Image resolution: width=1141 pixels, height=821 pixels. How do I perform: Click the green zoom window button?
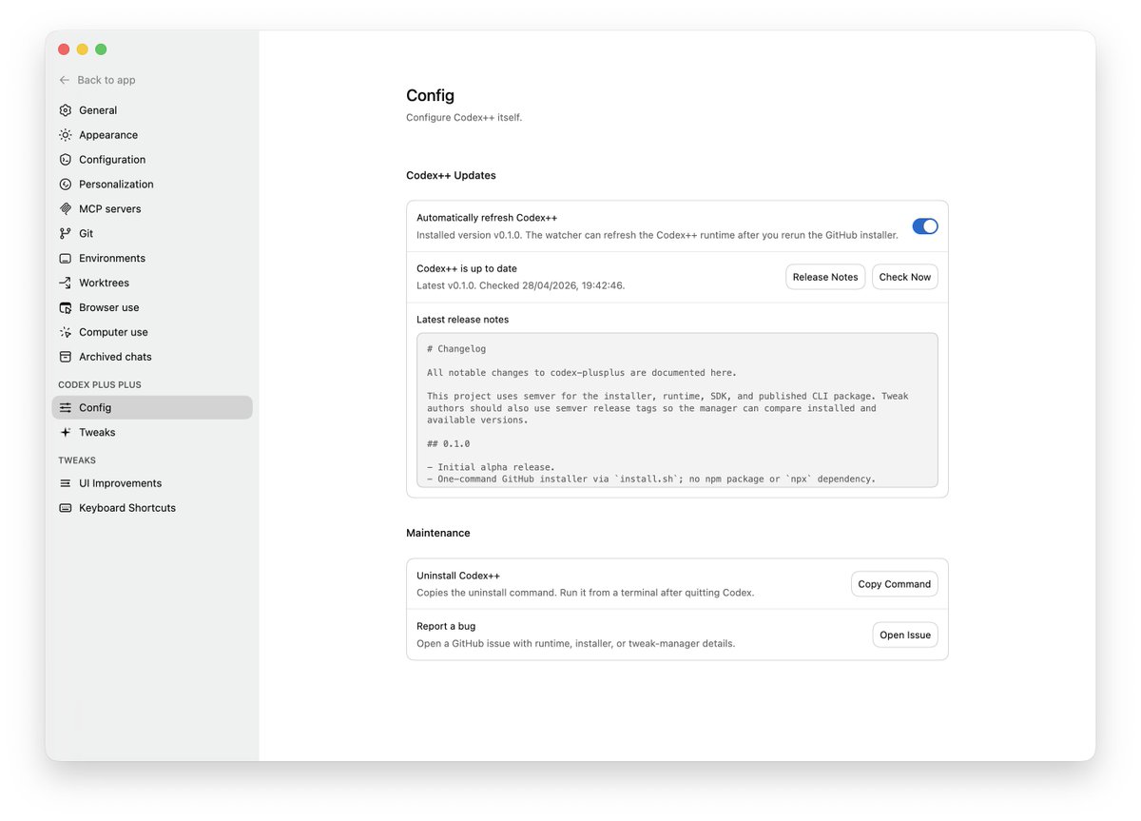101,49
